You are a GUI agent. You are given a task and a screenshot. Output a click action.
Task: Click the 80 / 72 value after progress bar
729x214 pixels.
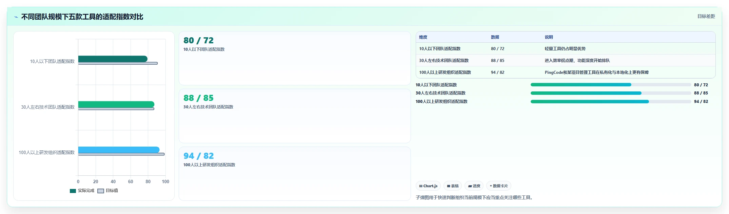click(x=701, y=85)
